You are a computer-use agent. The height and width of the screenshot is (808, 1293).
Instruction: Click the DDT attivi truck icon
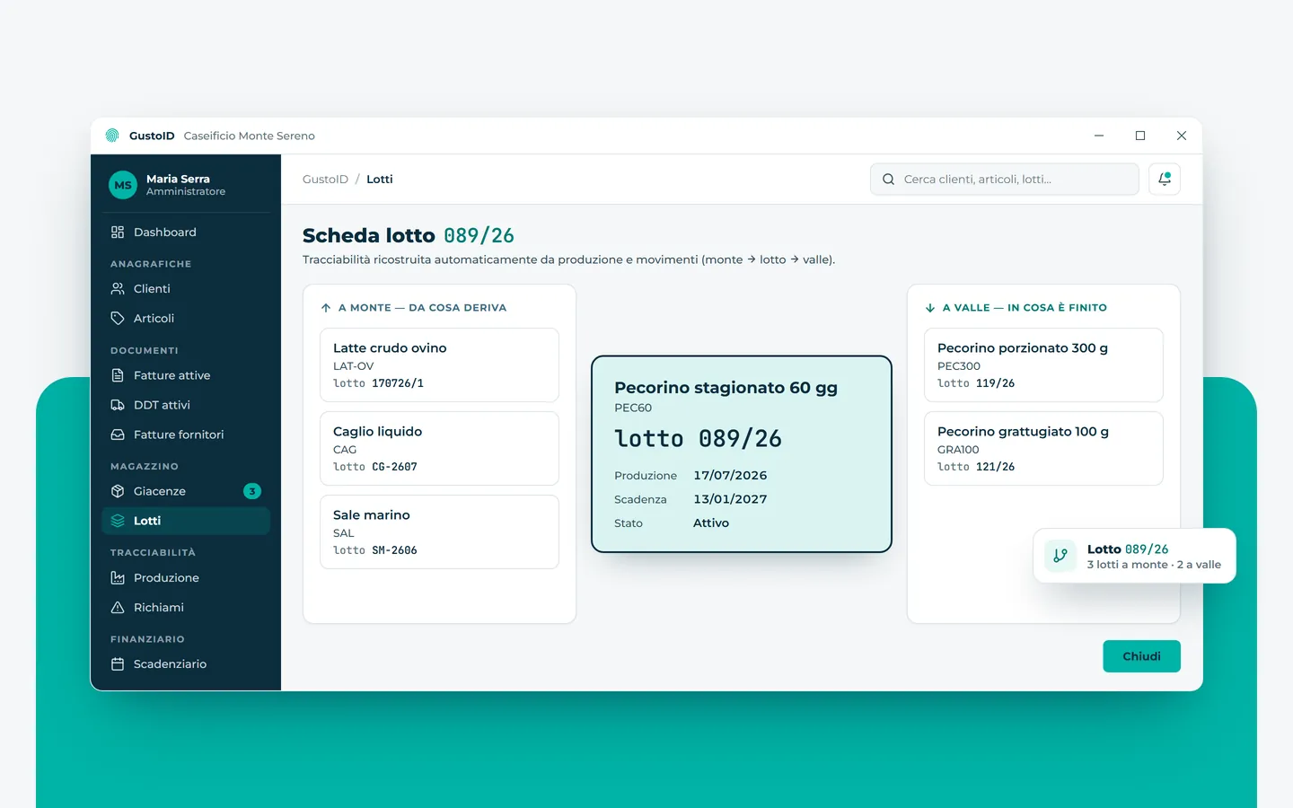(x=118, y=405)
